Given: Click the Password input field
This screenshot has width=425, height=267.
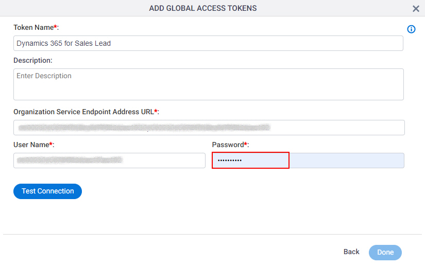Looking at the screenshot, I should [x=308, y=161].
